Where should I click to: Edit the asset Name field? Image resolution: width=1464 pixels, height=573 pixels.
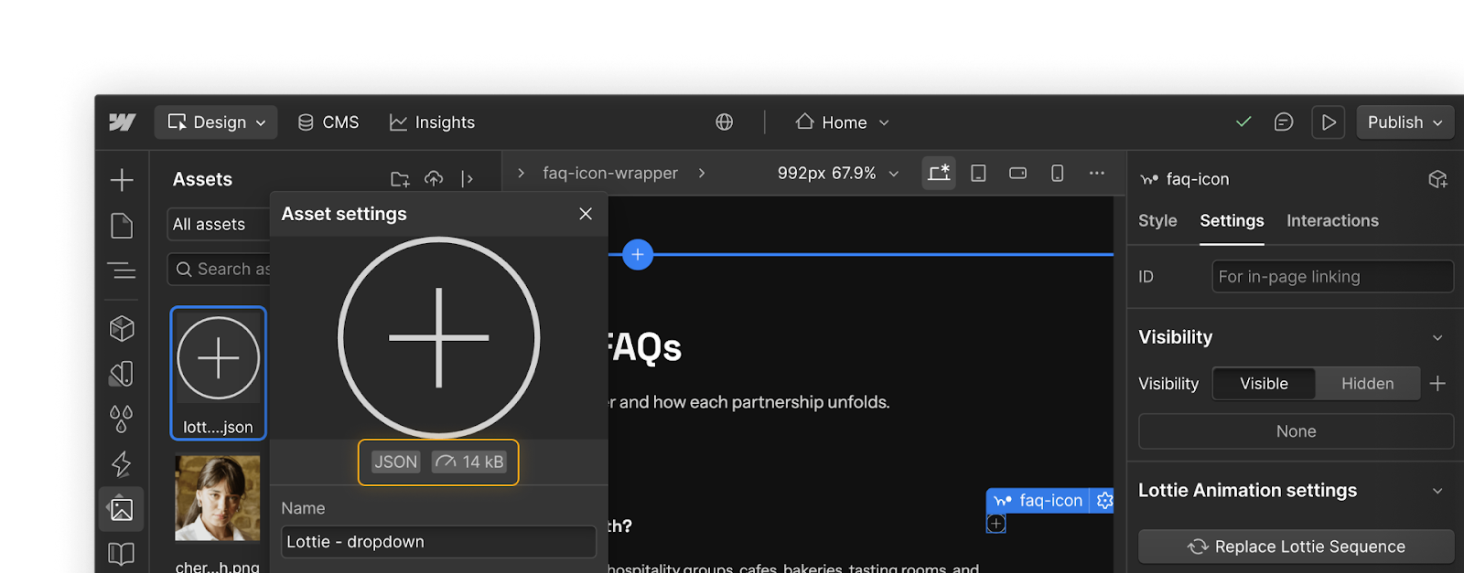click(x=438, y=542)
